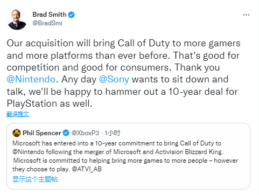Screen dimensions: 259x195
Task: Click the @ATVI_AB mention
Action: click(87, 169)
